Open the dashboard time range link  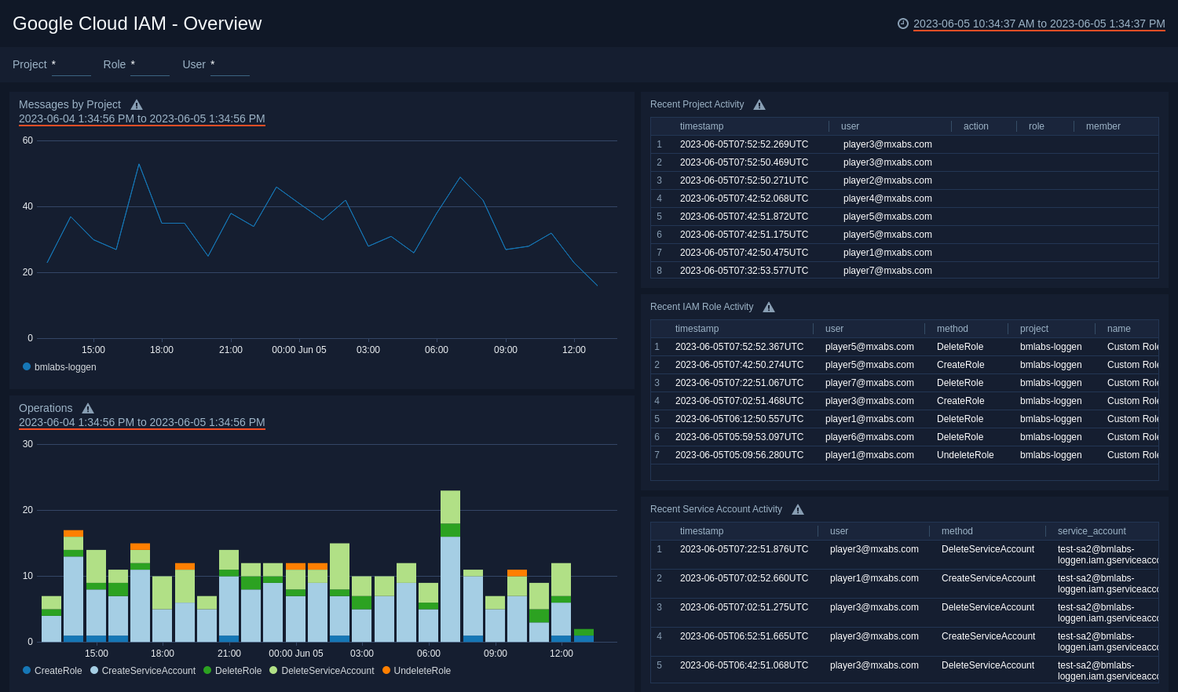click(x=1038, y=24)
